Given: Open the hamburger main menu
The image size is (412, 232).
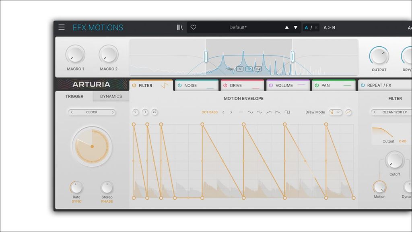Looking at the screenshot, I should [x=62, y=27].
